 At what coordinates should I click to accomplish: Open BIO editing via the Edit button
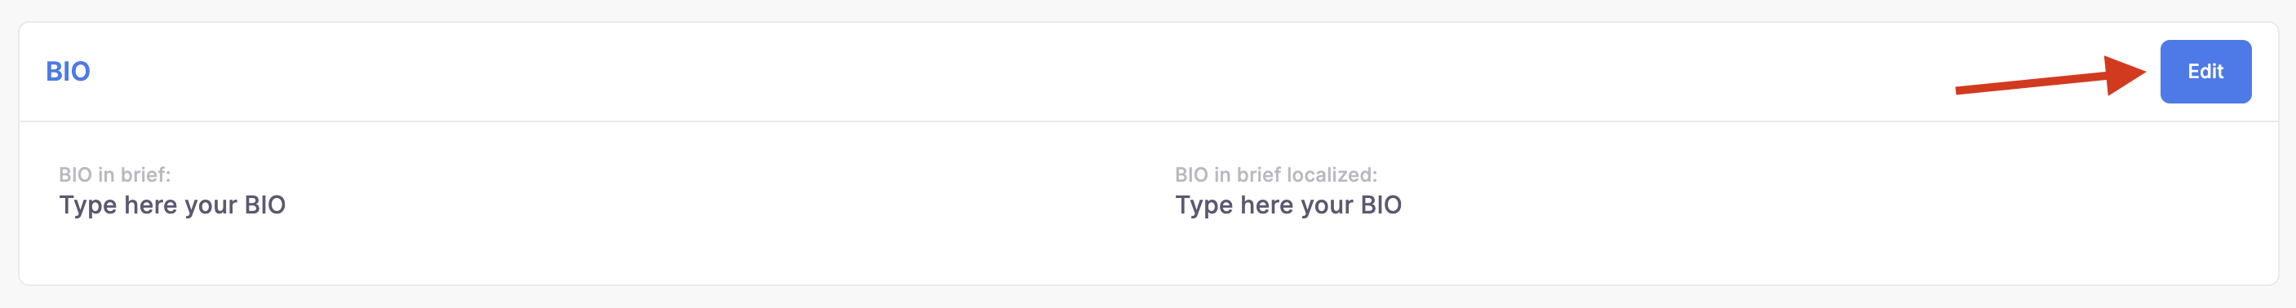(x=2205, y=71)
